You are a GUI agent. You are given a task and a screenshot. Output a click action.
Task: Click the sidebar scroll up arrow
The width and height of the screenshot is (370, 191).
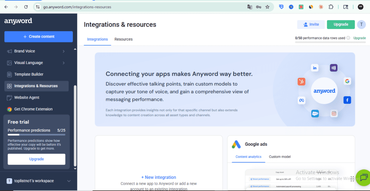(x=75, y=49)
